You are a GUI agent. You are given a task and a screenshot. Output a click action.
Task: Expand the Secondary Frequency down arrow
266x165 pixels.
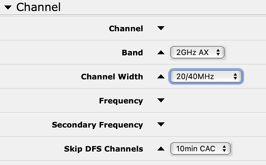click(x=161, y=125)
